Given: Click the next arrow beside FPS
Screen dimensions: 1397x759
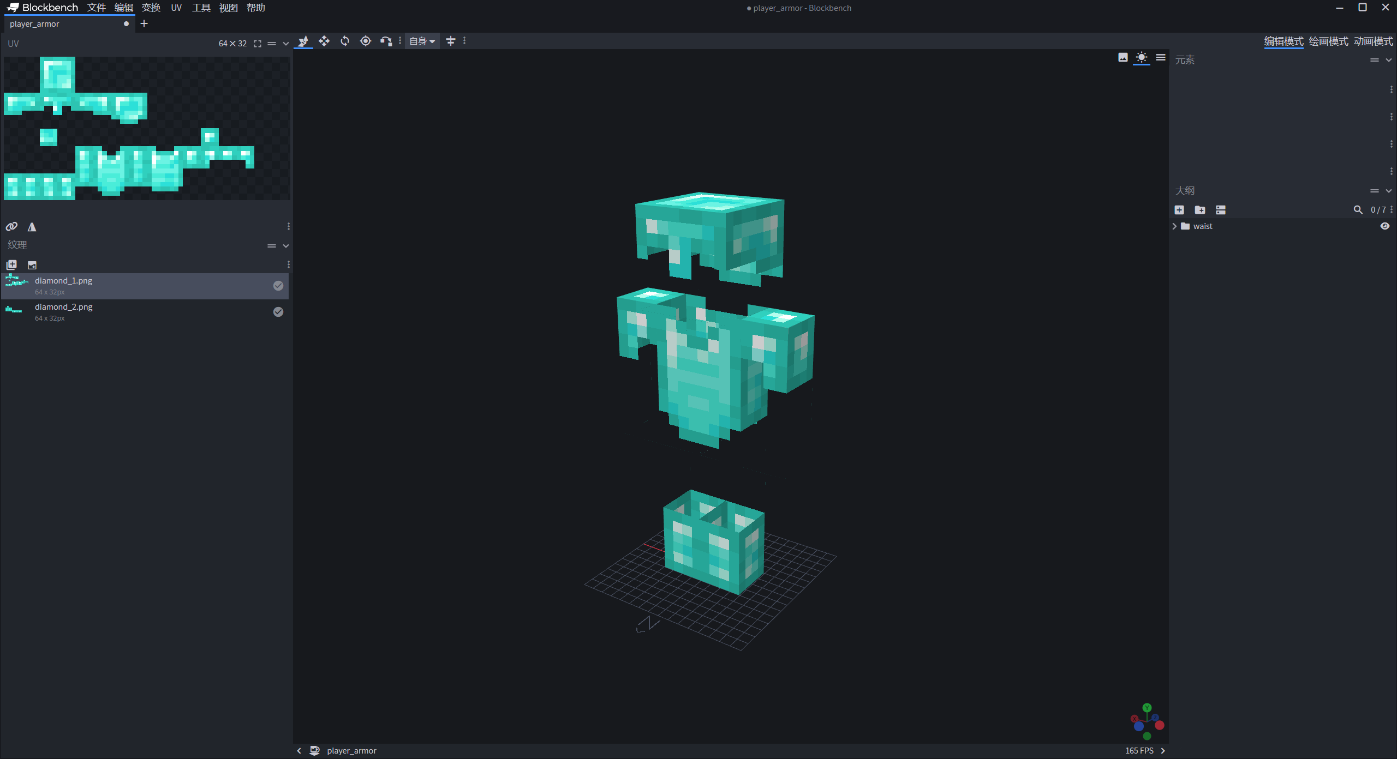Looking at the screenshot, I should (x=1163, y=751).
